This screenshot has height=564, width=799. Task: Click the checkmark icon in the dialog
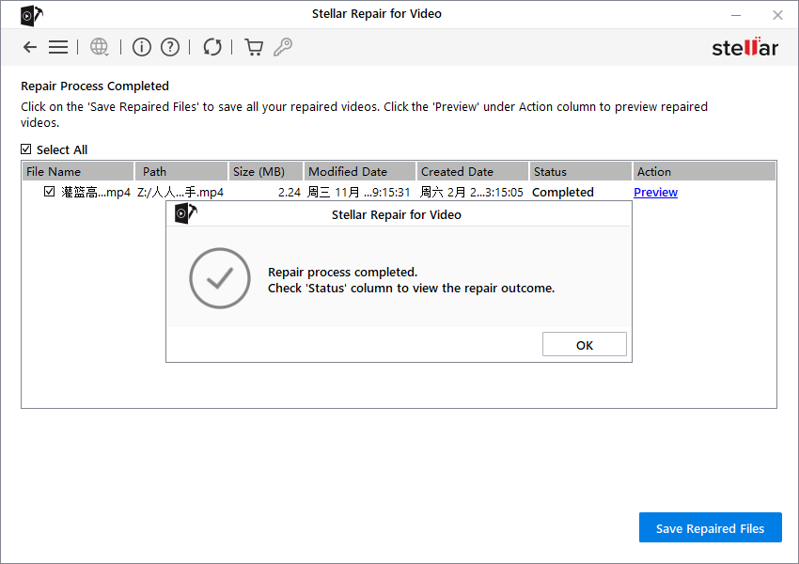pos(219,278)
